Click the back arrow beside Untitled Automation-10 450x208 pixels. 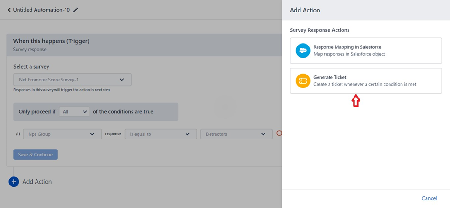(9, 10)
